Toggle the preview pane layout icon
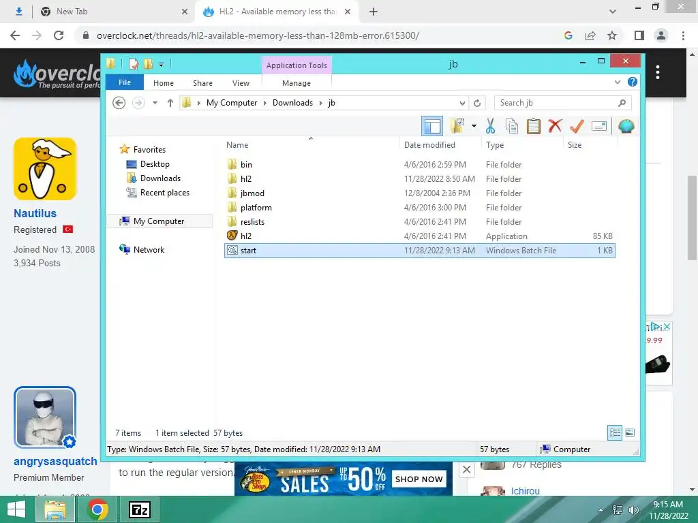 (431, 126)
